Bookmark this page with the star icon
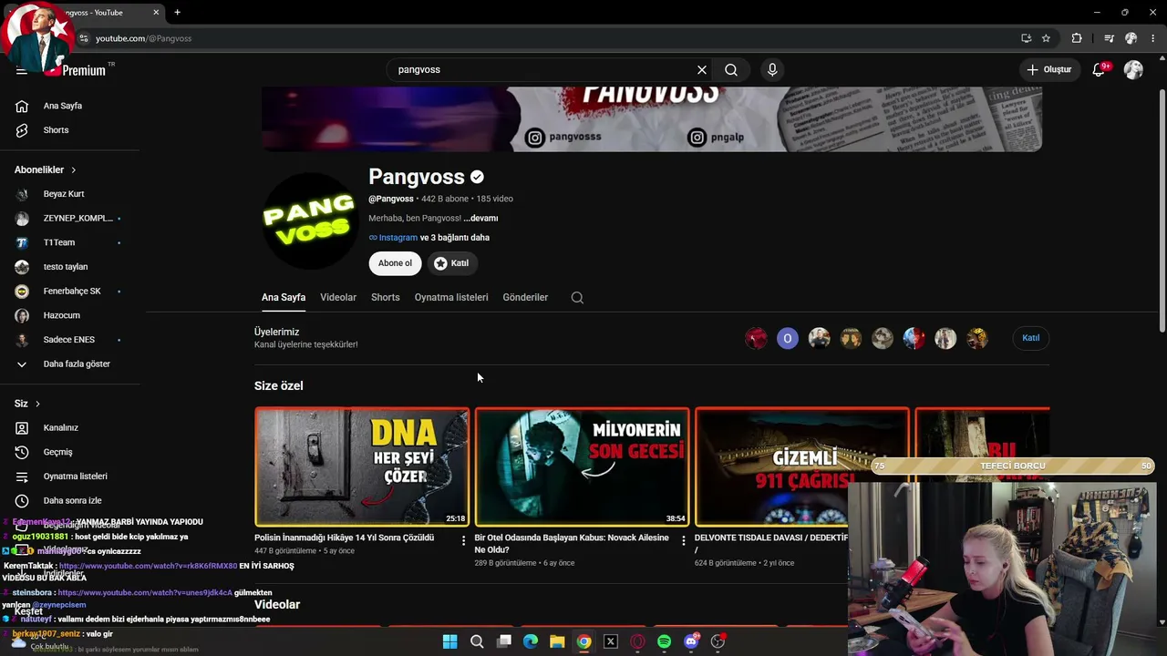The height and width of the screenshot is (656, 1167). coord(1046,38)
